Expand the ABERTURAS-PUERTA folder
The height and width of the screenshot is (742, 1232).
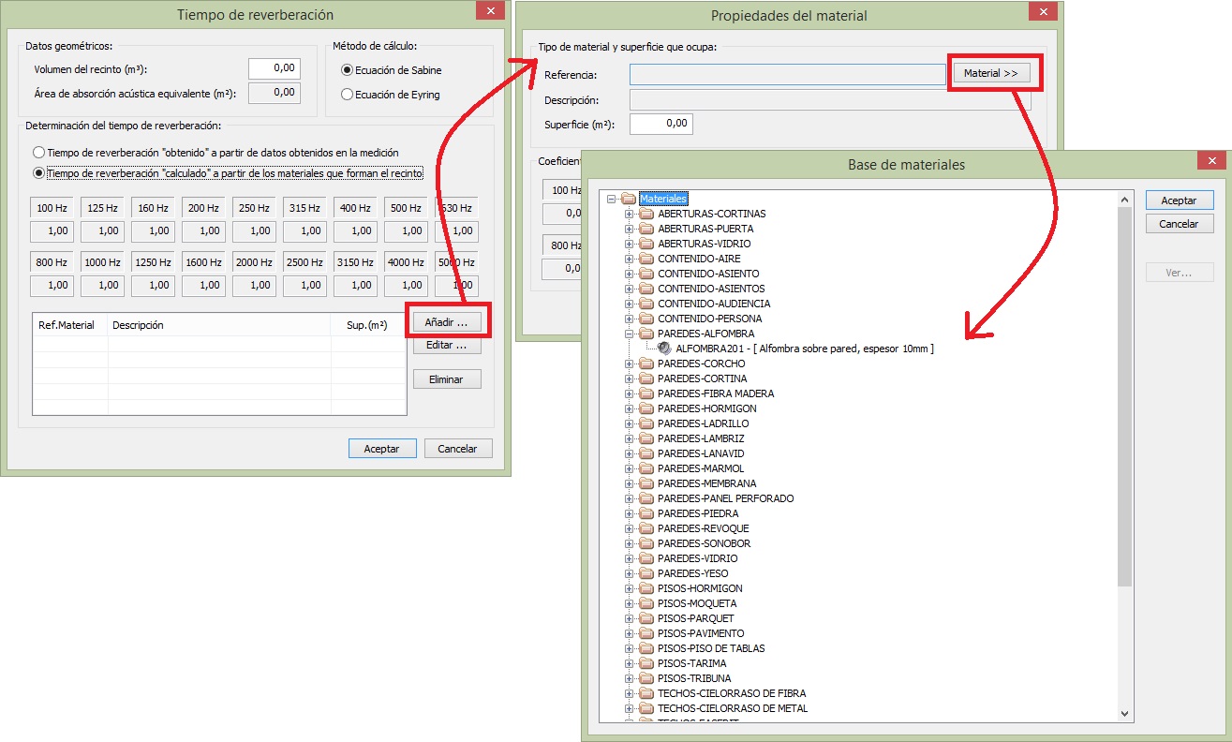point(630,229)
